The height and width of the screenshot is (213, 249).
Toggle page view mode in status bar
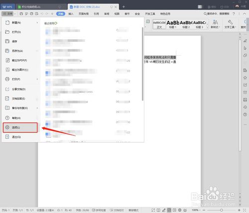click(169, 210)
